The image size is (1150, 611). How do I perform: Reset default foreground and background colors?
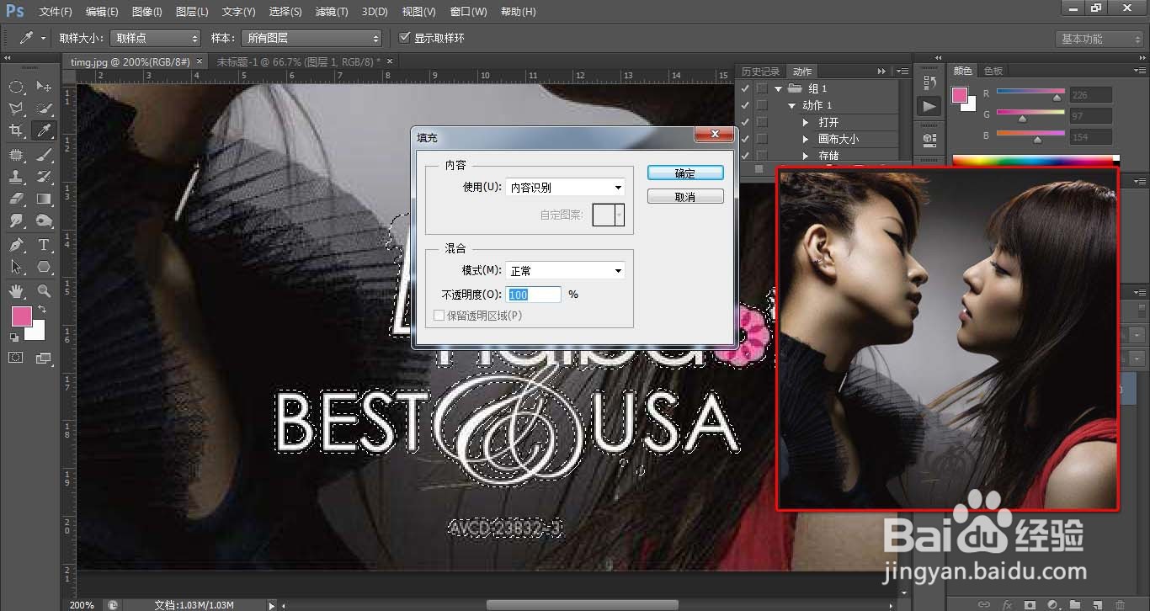click(14, 337)
